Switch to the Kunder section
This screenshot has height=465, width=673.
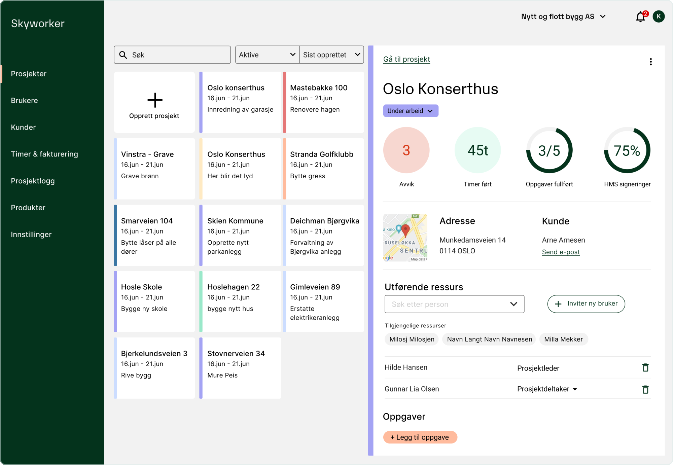pos(23,127)
